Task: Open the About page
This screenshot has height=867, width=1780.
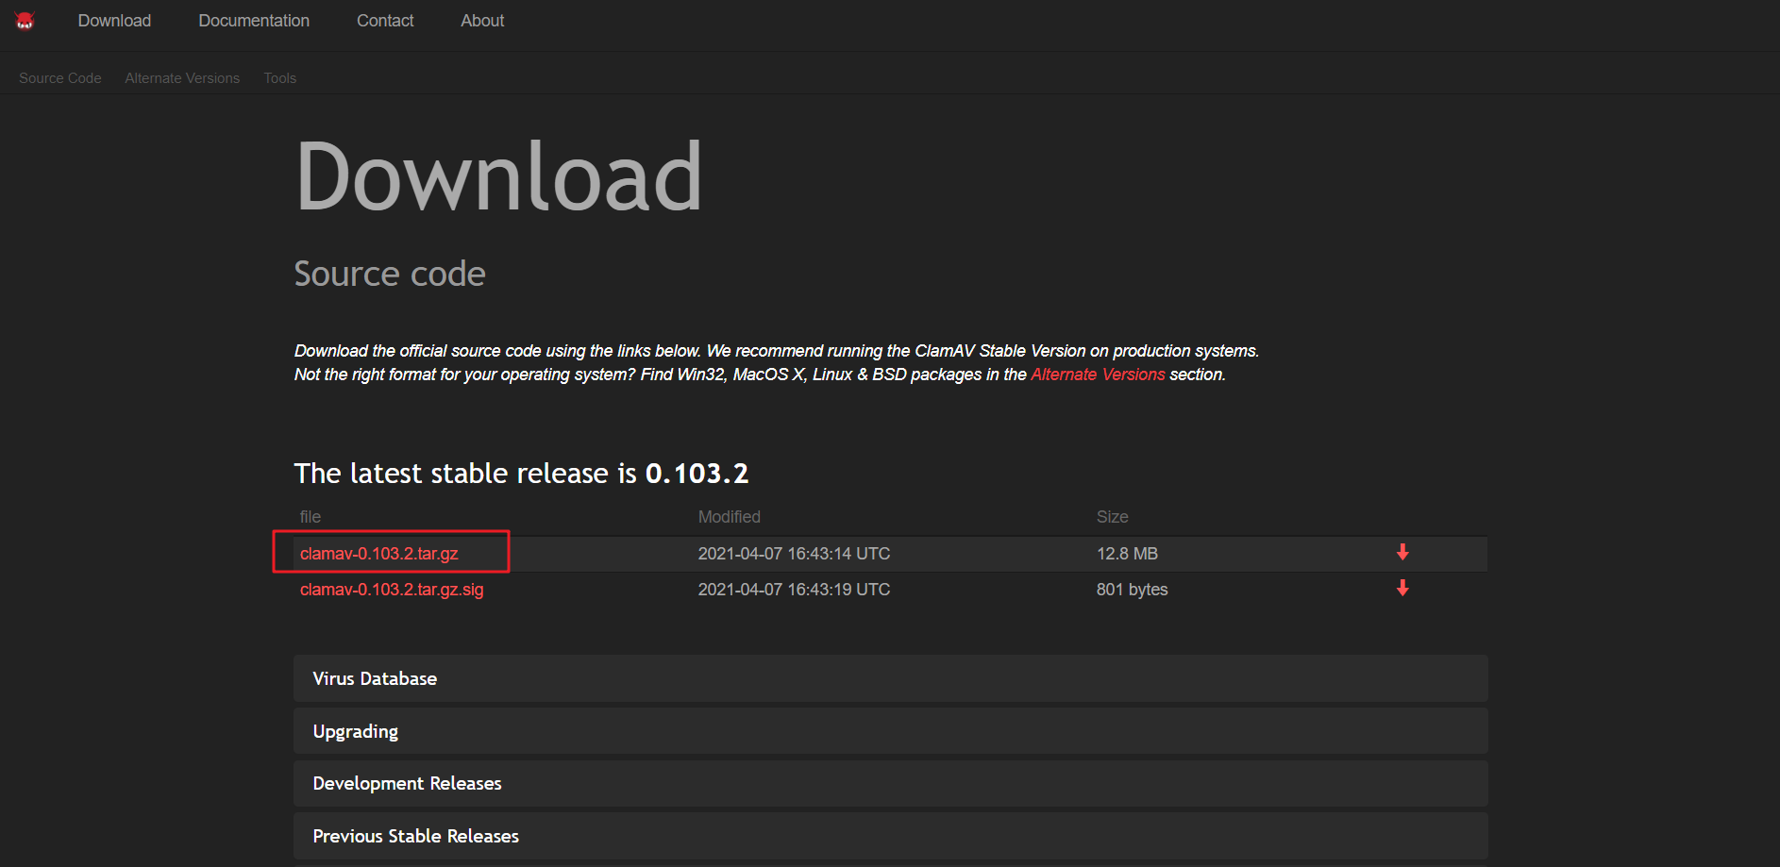Action: 482,21
